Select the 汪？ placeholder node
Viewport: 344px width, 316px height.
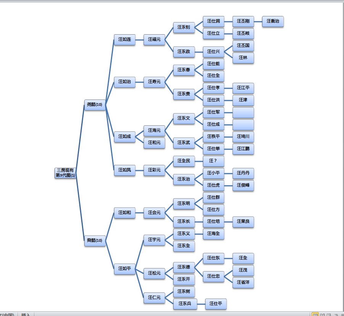[x=213, y=161]
